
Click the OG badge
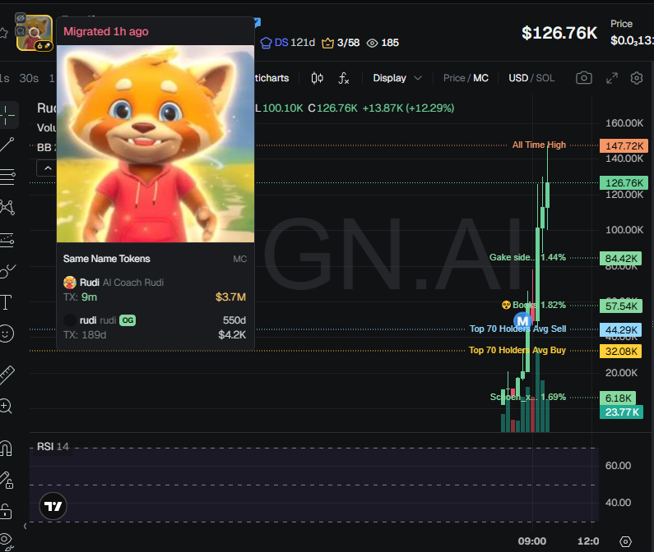[128, 320]
